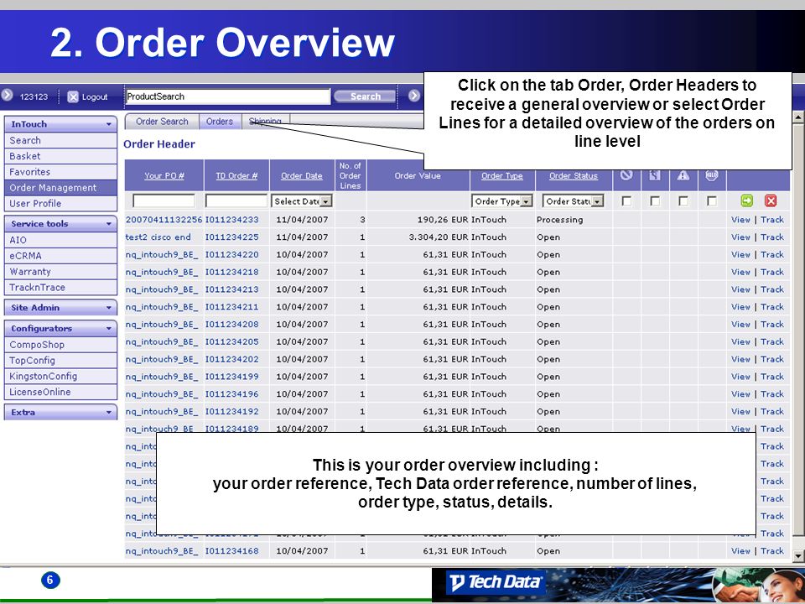Select Search in the InTouch menu
The width and height of the screenshot is (805, 604).
[60, 140]
